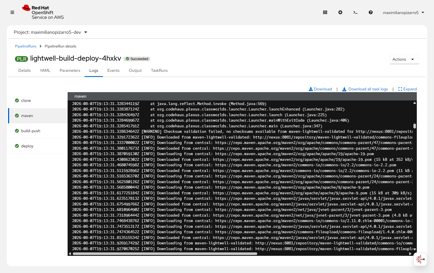Click the log scroll-up arrow

415,103
